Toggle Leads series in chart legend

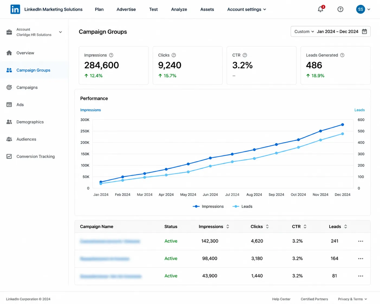pos(242,206)
